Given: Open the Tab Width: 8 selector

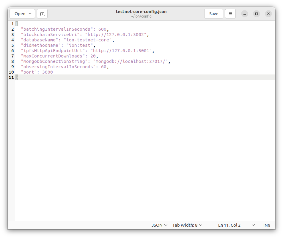Looking at the screenshot, I should point(187,225).
